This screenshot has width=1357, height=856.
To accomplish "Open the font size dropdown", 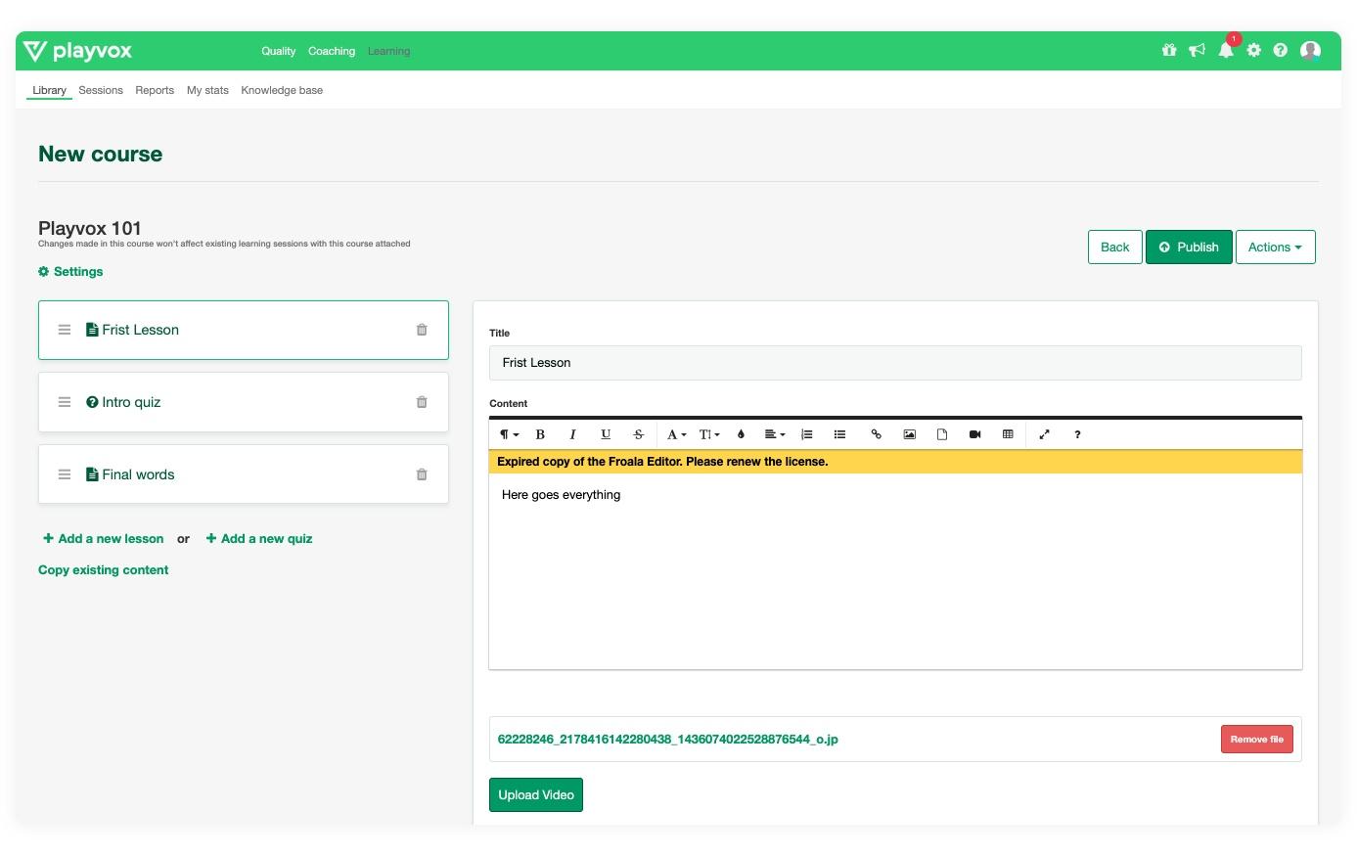I will (709, 434).
